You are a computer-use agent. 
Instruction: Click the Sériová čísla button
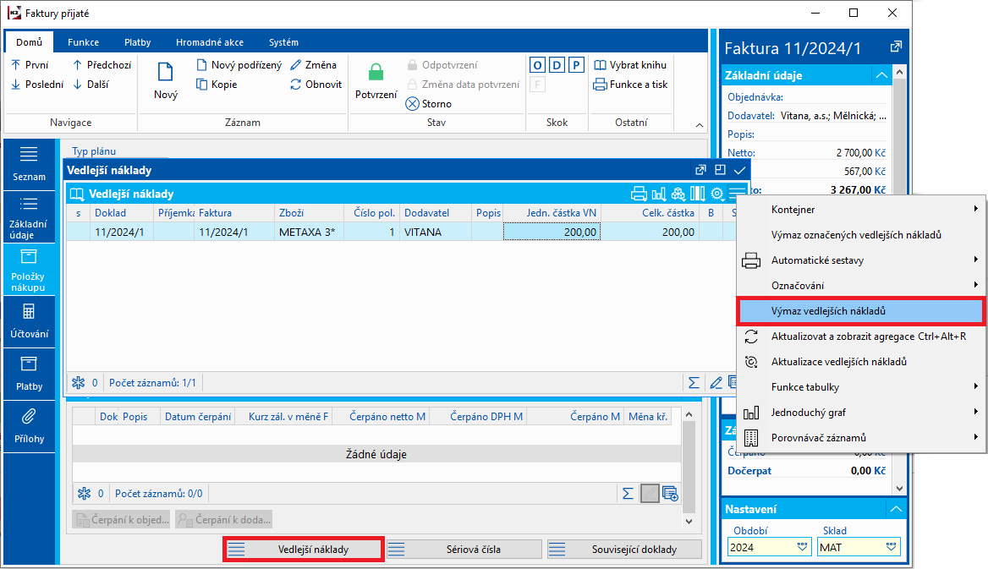[x=464, y=550]
